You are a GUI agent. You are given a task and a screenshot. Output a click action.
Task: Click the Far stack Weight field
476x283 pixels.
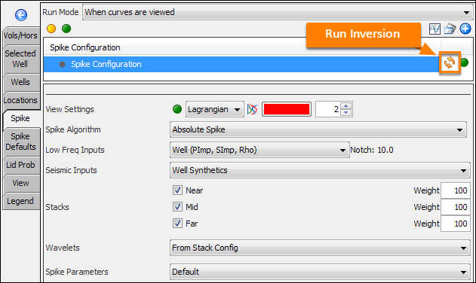(456, 224)
